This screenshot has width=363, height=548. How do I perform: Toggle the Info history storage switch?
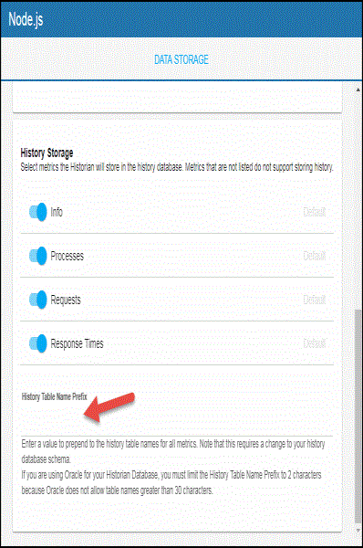pos(38,212)
